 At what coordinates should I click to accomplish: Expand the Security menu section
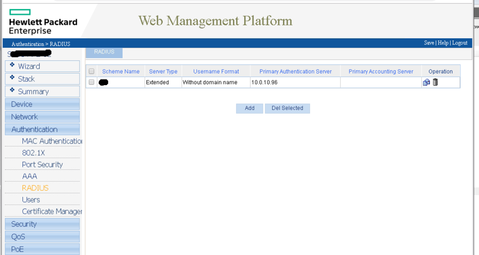click(42, 224)
